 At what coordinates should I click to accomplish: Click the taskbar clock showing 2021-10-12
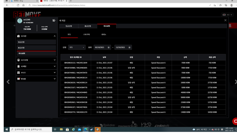[229, 129]
